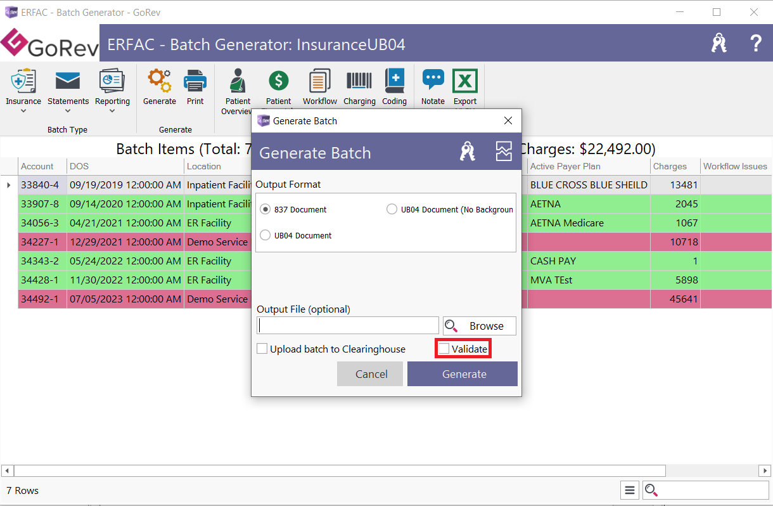
Task: Expand the row indicator arrow for 33840-4
Action: point(9,185)
